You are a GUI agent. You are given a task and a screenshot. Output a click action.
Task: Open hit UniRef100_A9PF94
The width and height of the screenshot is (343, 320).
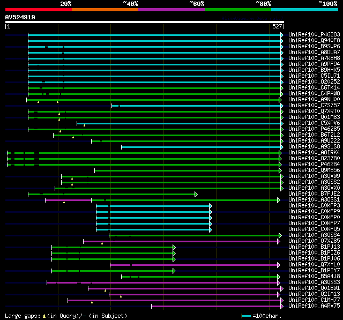[314, 64]
